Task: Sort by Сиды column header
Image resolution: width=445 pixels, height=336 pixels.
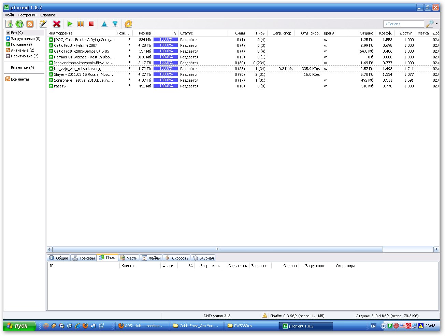Action: pyautogui.click(x=237, y=33)
